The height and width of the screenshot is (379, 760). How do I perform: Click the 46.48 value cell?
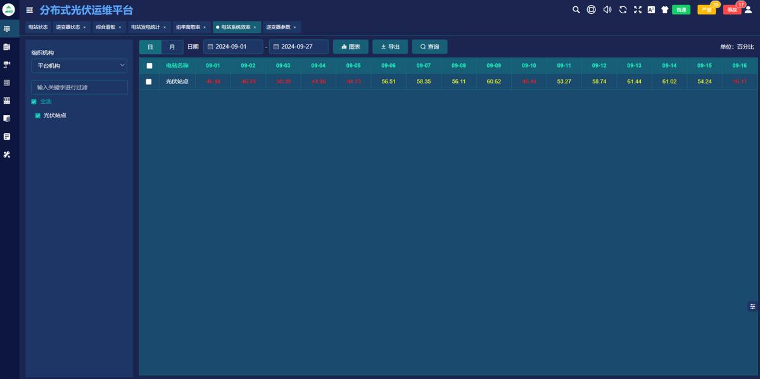[213, 82]
